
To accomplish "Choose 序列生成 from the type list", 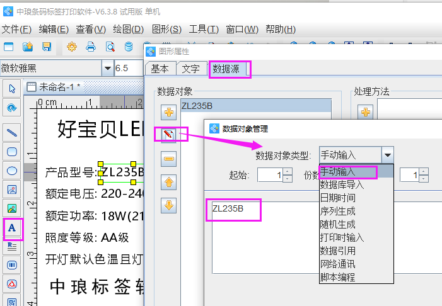I will (x=337, y=211).
